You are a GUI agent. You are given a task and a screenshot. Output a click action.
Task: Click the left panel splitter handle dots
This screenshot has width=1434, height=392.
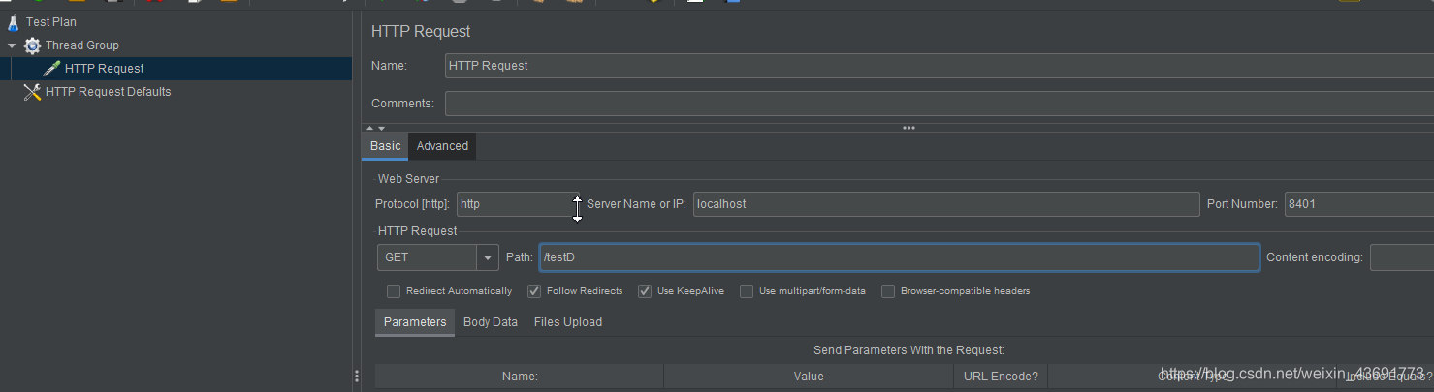(357, 377)
